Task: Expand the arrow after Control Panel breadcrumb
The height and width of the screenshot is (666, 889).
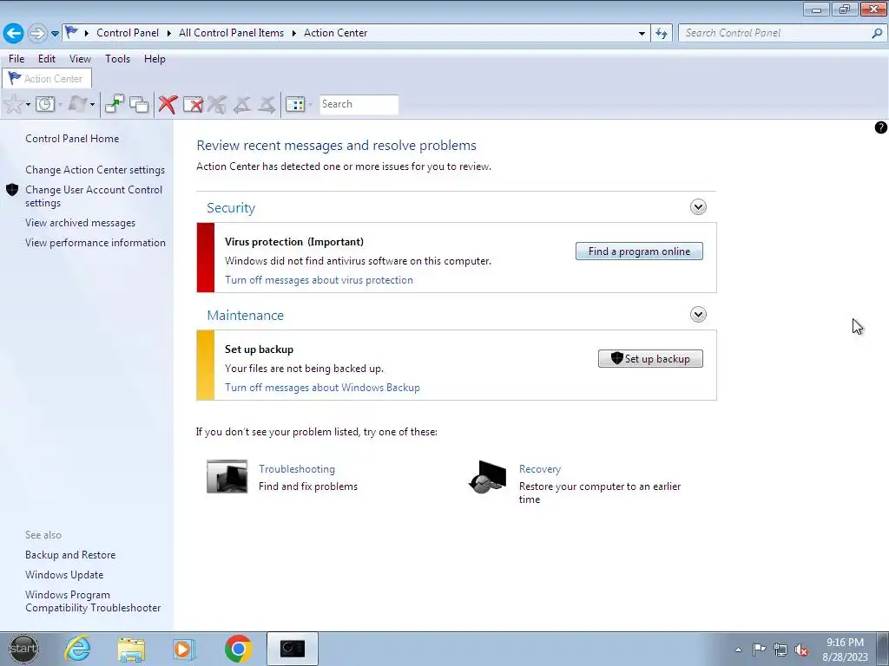Action: pyautogui.click(x=169, y=33)
